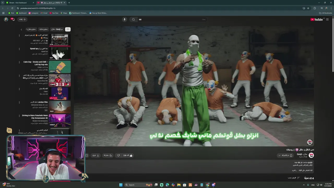Open the 3:14 recommended video thumbnail
The width and height of the screenshot is (334, 188).
click(x=60, y=40)
